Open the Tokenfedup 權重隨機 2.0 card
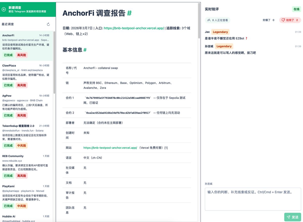Screen dimensions: 303x222 pos(26,136)
